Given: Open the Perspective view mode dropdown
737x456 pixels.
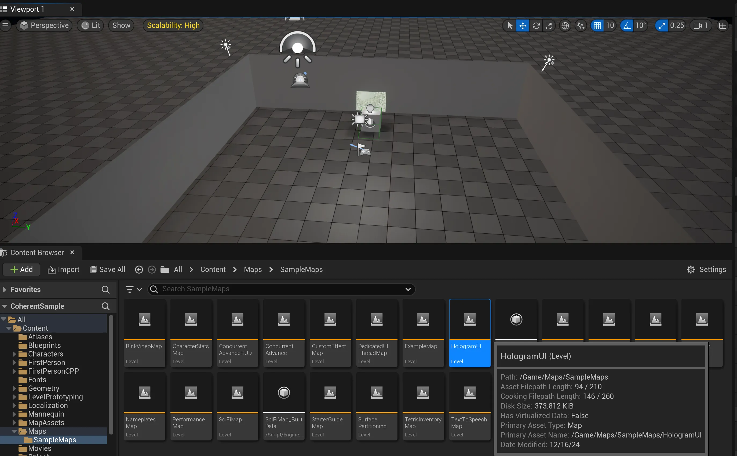Looking at the screenshot, I should pos(44,26).
